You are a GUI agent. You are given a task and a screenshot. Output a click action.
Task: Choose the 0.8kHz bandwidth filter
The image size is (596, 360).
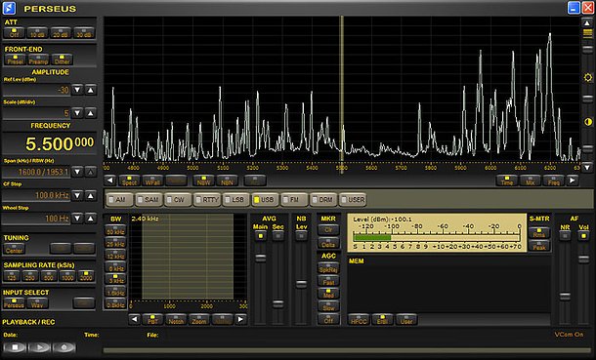[115, 303]
